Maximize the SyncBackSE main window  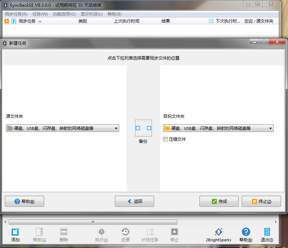coord(258,4)
